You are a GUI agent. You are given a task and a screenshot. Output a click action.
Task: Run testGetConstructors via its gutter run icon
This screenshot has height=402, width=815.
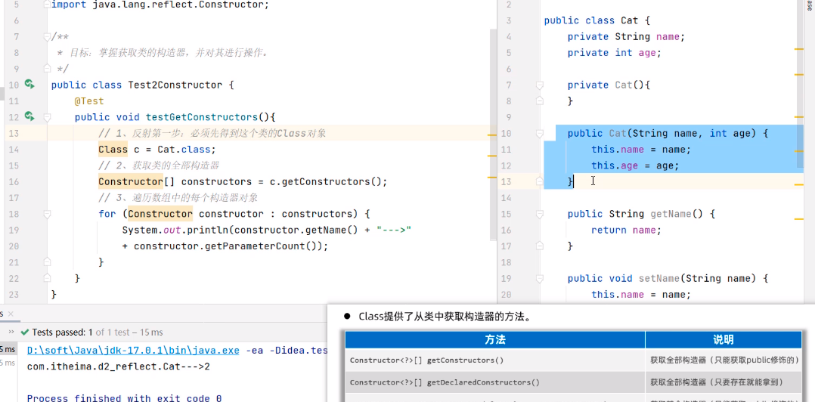click(29, 116)
